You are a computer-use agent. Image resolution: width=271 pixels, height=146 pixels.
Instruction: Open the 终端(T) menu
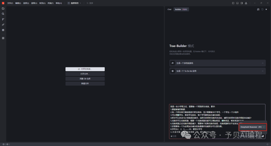(x=50, y=3)
